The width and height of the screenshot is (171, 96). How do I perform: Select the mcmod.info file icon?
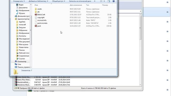click(36, 20)
